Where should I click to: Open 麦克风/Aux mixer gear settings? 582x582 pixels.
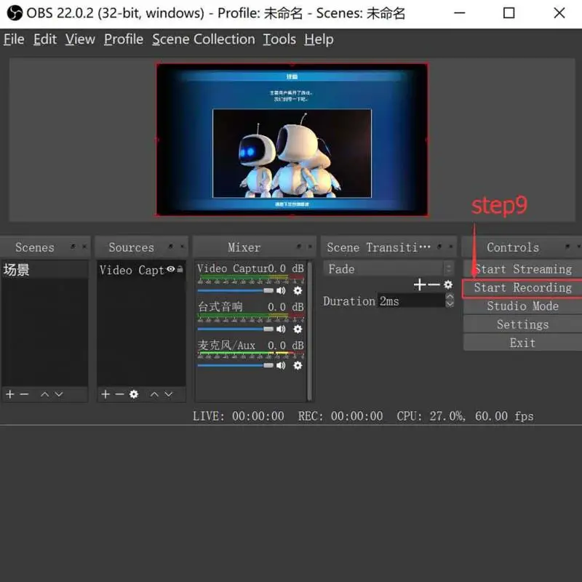click(298, 365)
